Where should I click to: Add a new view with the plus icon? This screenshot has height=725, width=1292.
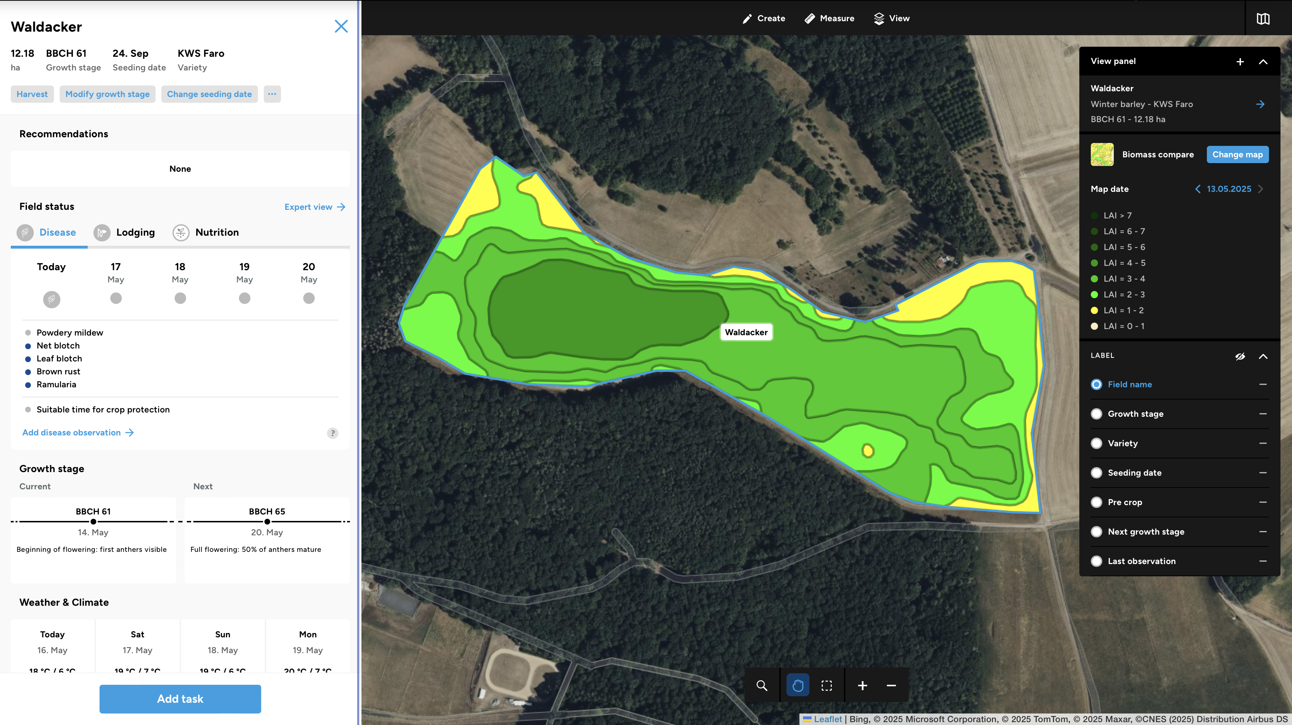coord(1240,61)
